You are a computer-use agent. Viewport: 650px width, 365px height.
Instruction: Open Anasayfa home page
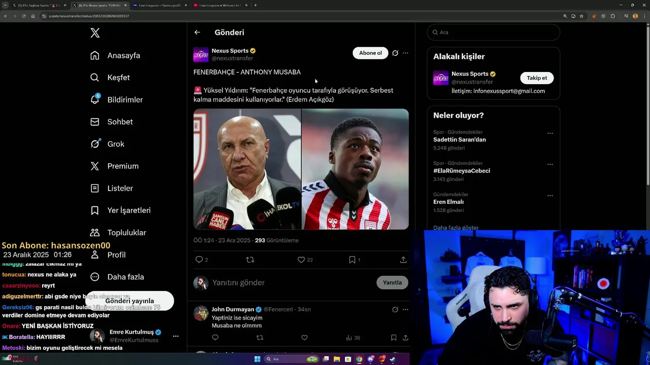tap(115, 55)
